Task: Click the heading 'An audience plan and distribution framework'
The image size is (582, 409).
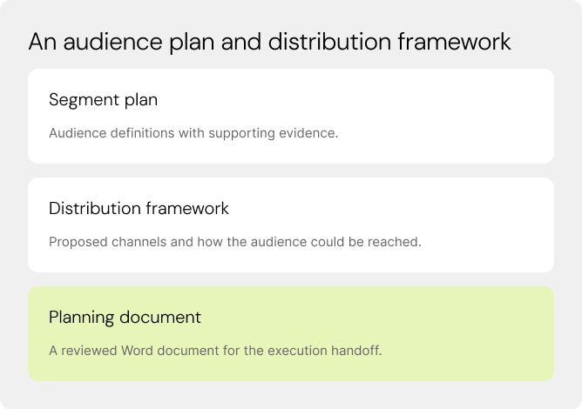Action: [x=270, y=42]
